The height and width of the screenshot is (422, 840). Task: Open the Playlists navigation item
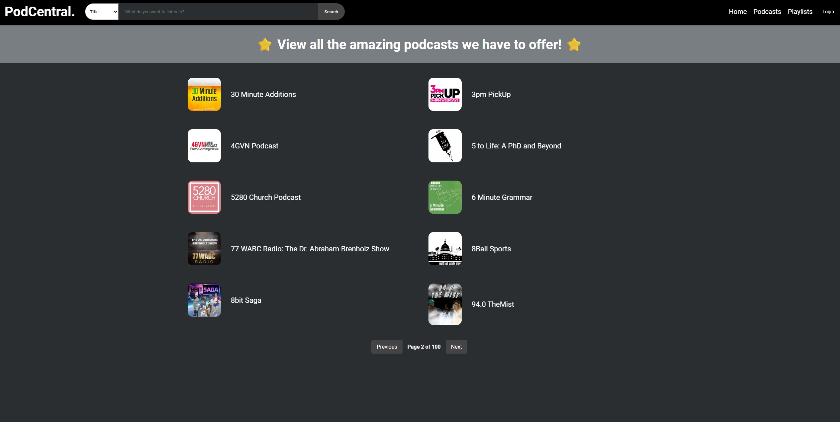pyautogui.click(x=800, y=12)
